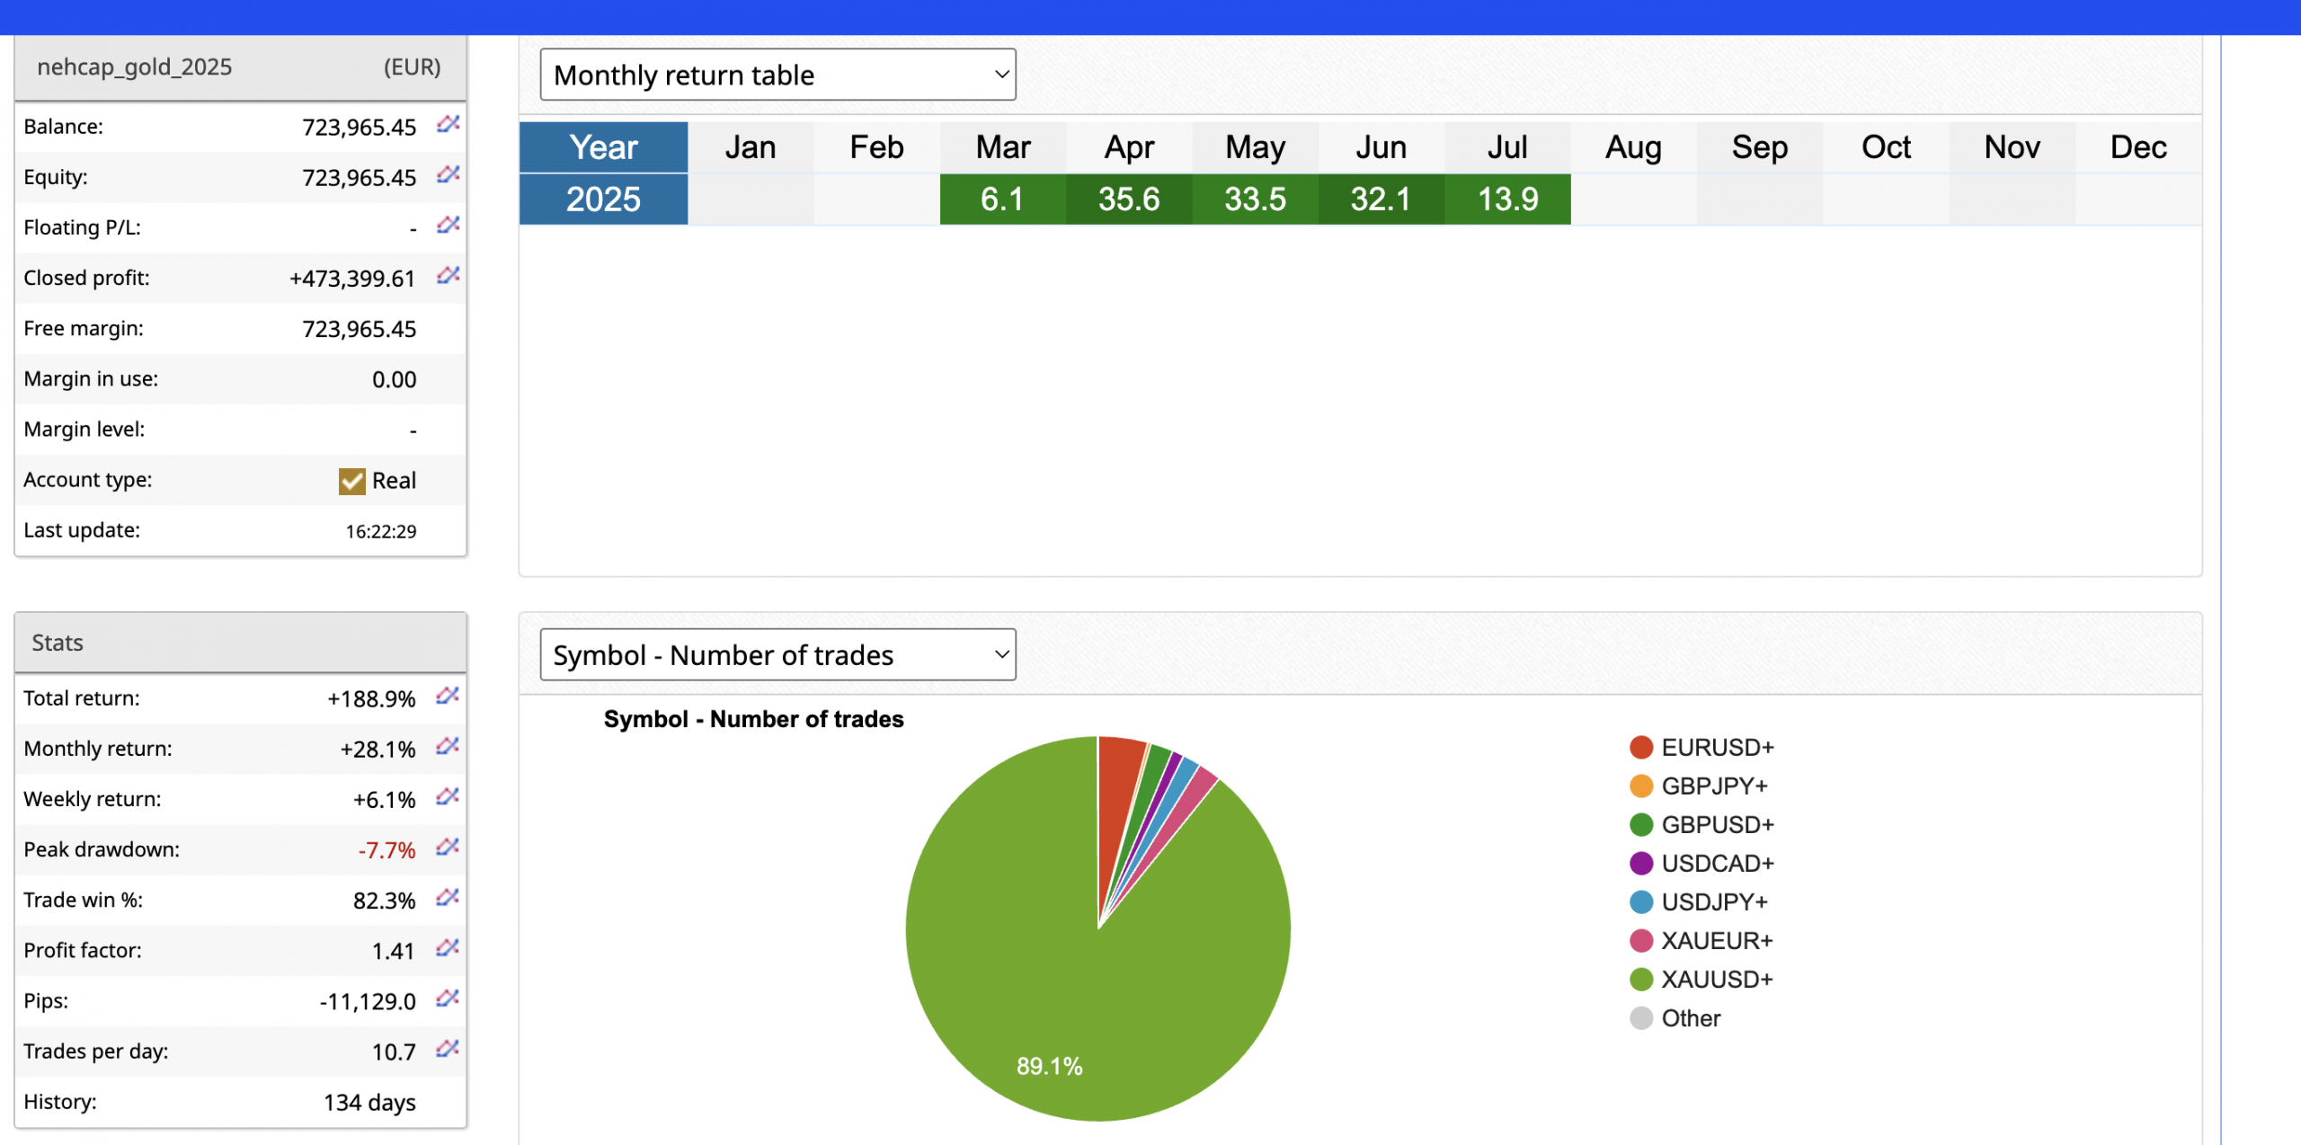Open chart icon for Profit factor
The image size is (2301, 1145).
(448, 947)
